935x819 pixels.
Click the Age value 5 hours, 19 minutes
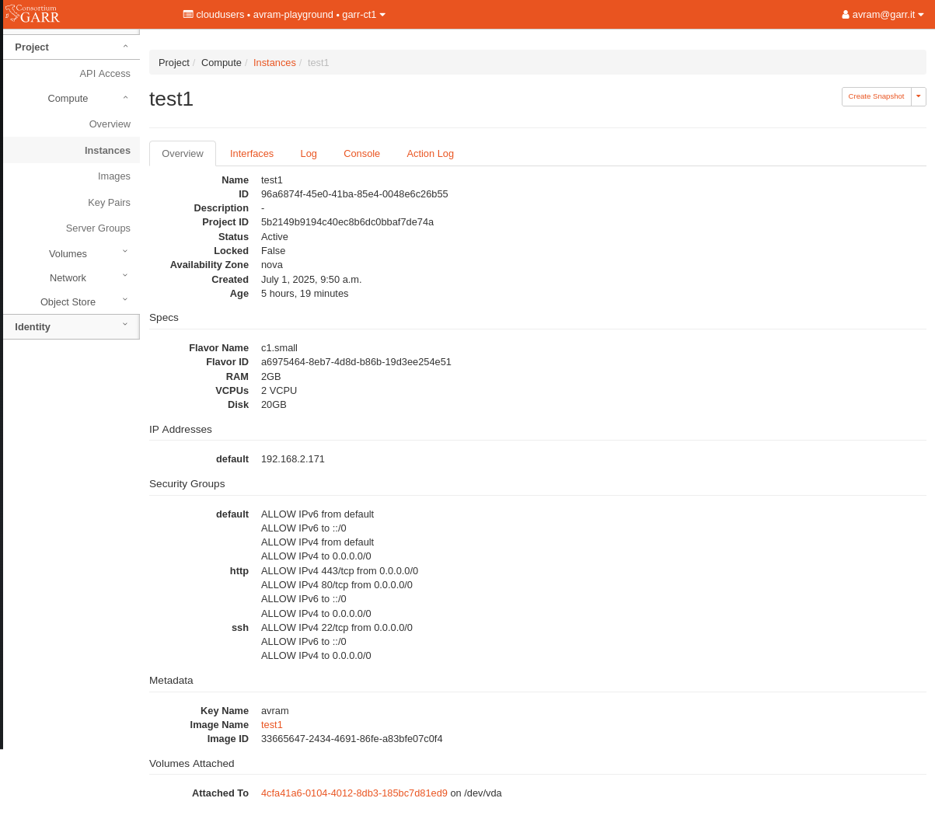305,294
